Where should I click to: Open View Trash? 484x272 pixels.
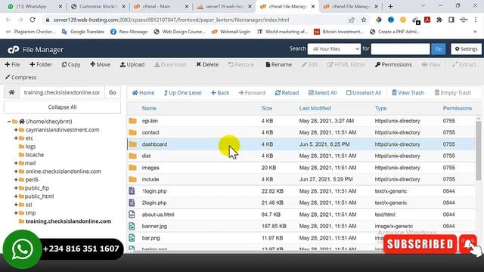408,93
